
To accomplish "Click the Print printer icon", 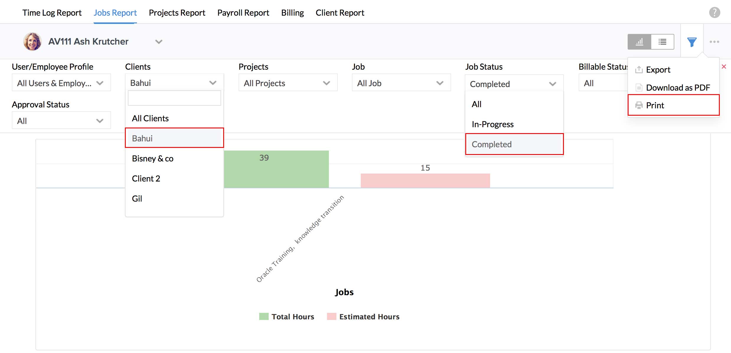I will tap(639, 105).
